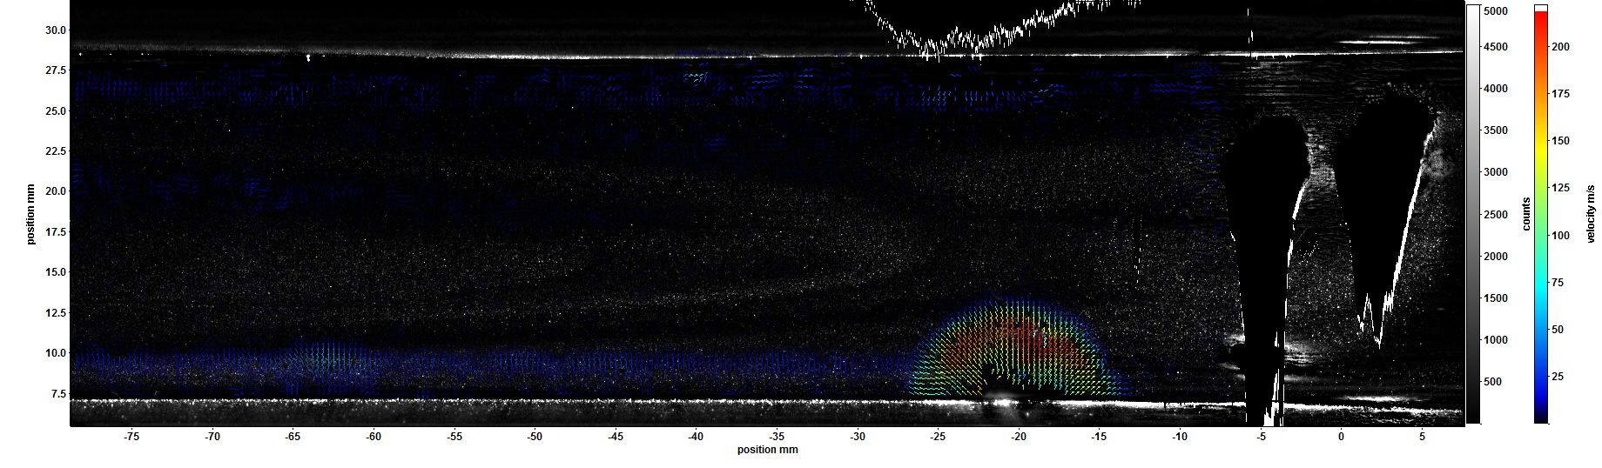Click the '22.5' tick on vertical axis
1602x468 pixels.
[x=56, y=151]
